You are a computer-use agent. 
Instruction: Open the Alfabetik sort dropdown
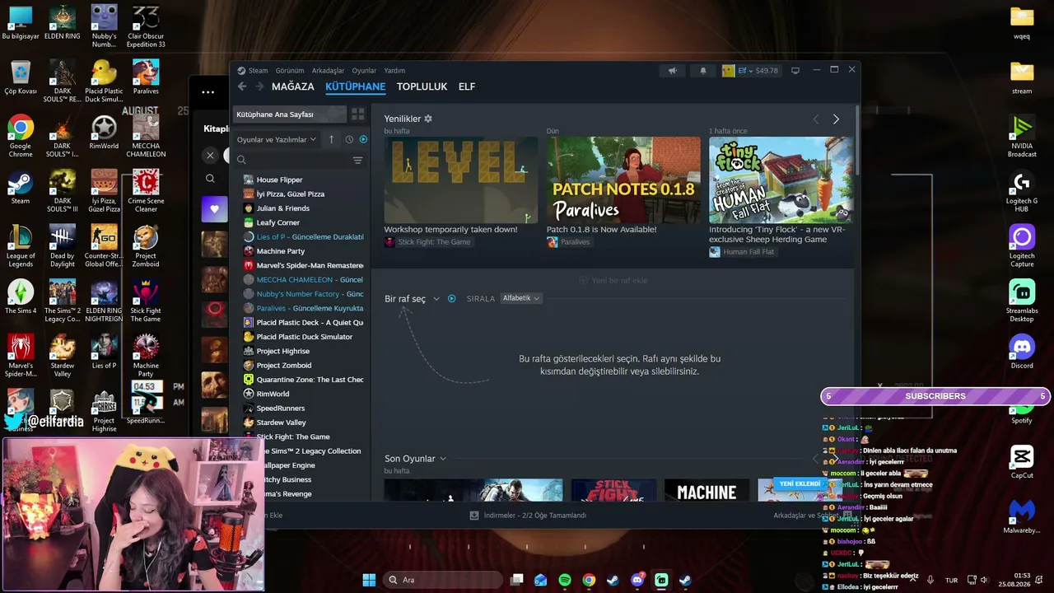pos(521,298)
